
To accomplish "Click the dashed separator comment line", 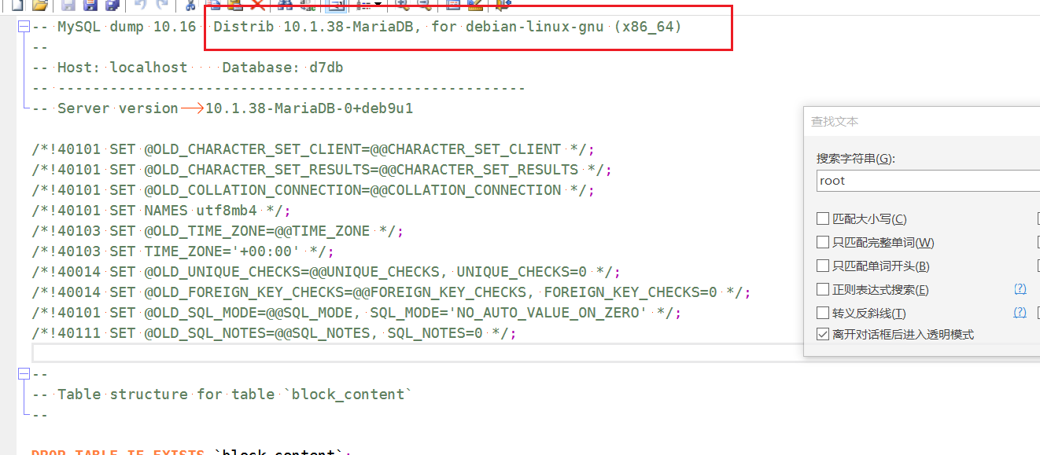I will 278,88.
